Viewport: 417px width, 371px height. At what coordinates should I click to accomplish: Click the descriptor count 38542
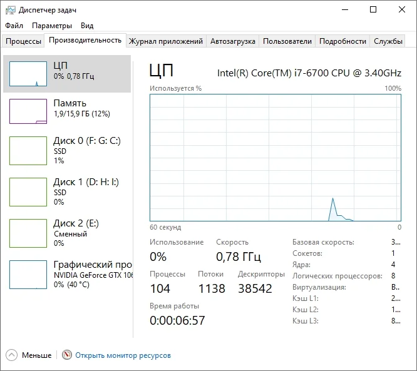(x=255, y=288)
